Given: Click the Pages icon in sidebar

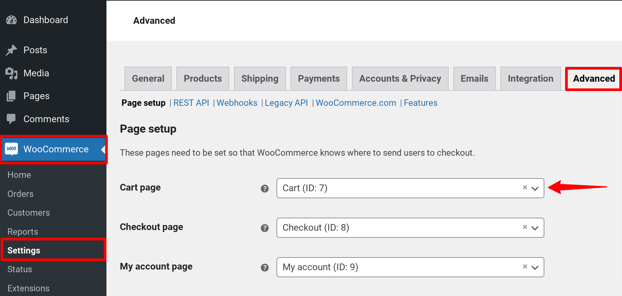Looking at the screenshot, I should [x=11, y=96].
